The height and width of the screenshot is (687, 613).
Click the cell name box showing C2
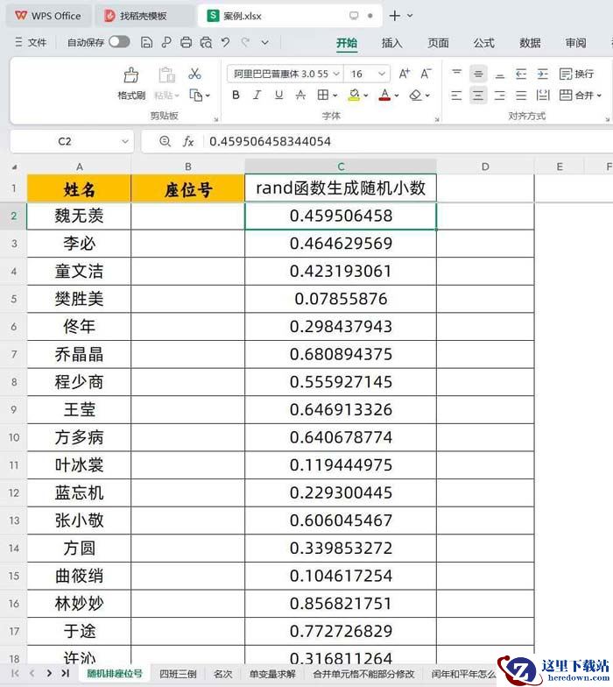(x=66, y=141)
